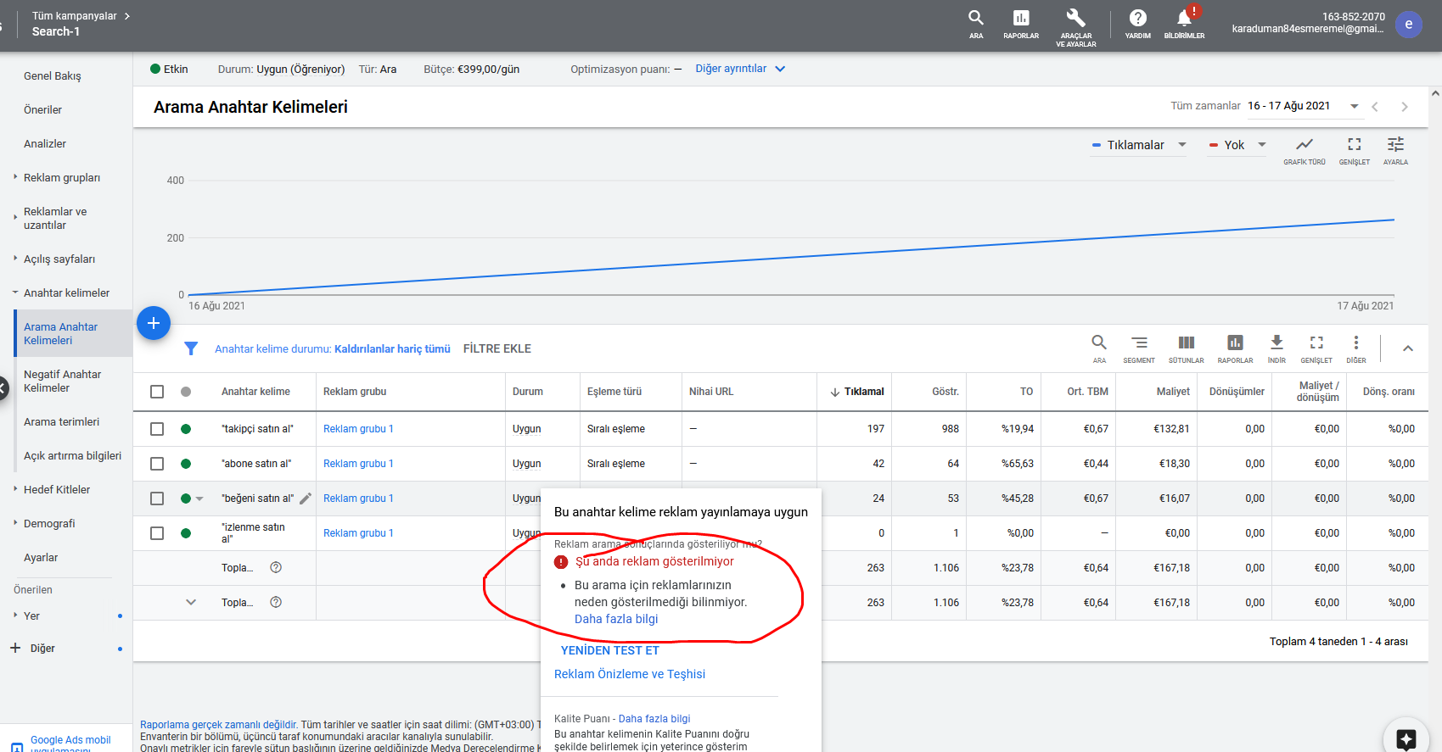This screenshot has height=752, width=1442.
Task: Go to previous date range arrow
Action: click(x=1375, y=107)
